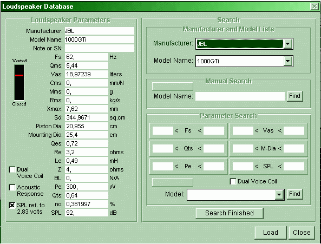Click the Qes field showing 0,72
This screenshot has height=244, width=321.
[x=87, y=143]
